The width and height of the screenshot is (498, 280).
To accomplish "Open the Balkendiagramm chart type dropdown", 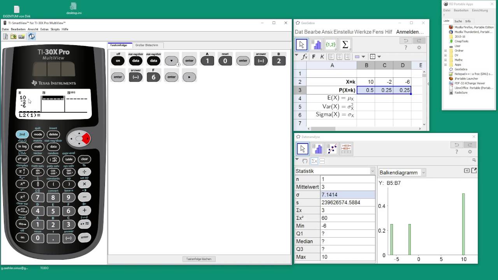I will tap(402, 172).
